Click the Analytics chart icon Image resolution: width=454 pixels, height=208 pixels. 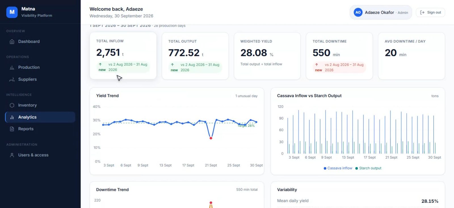[12, 117]
